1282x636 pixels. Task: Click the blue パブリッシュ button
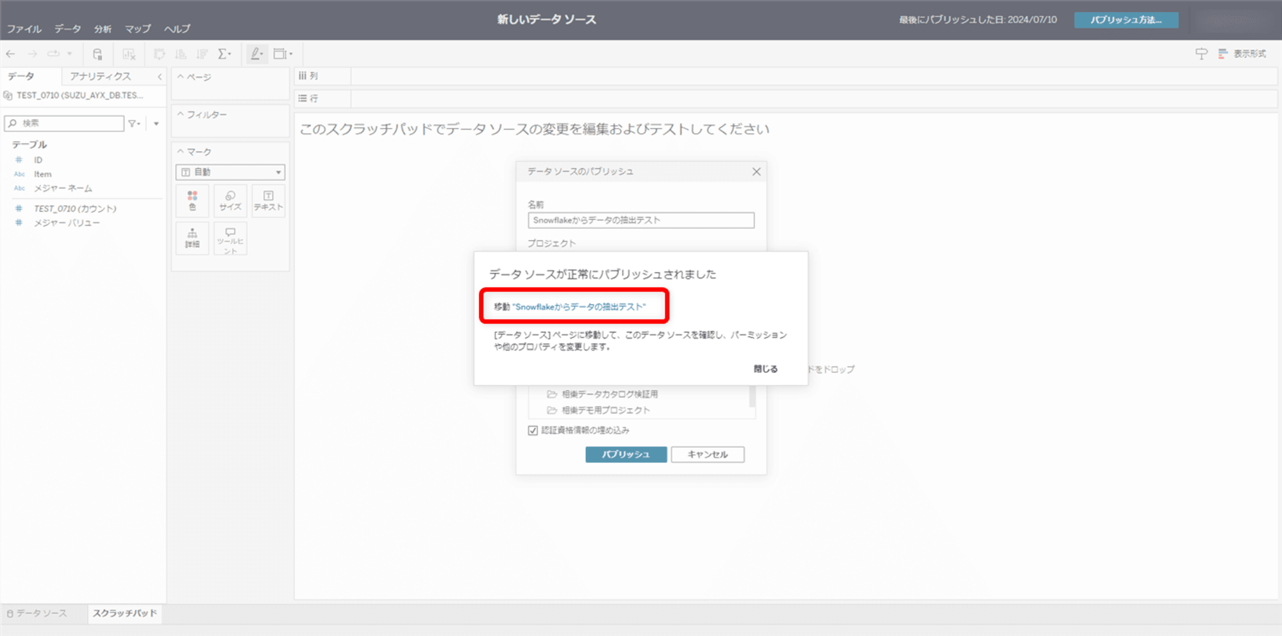tap(626, 454)
